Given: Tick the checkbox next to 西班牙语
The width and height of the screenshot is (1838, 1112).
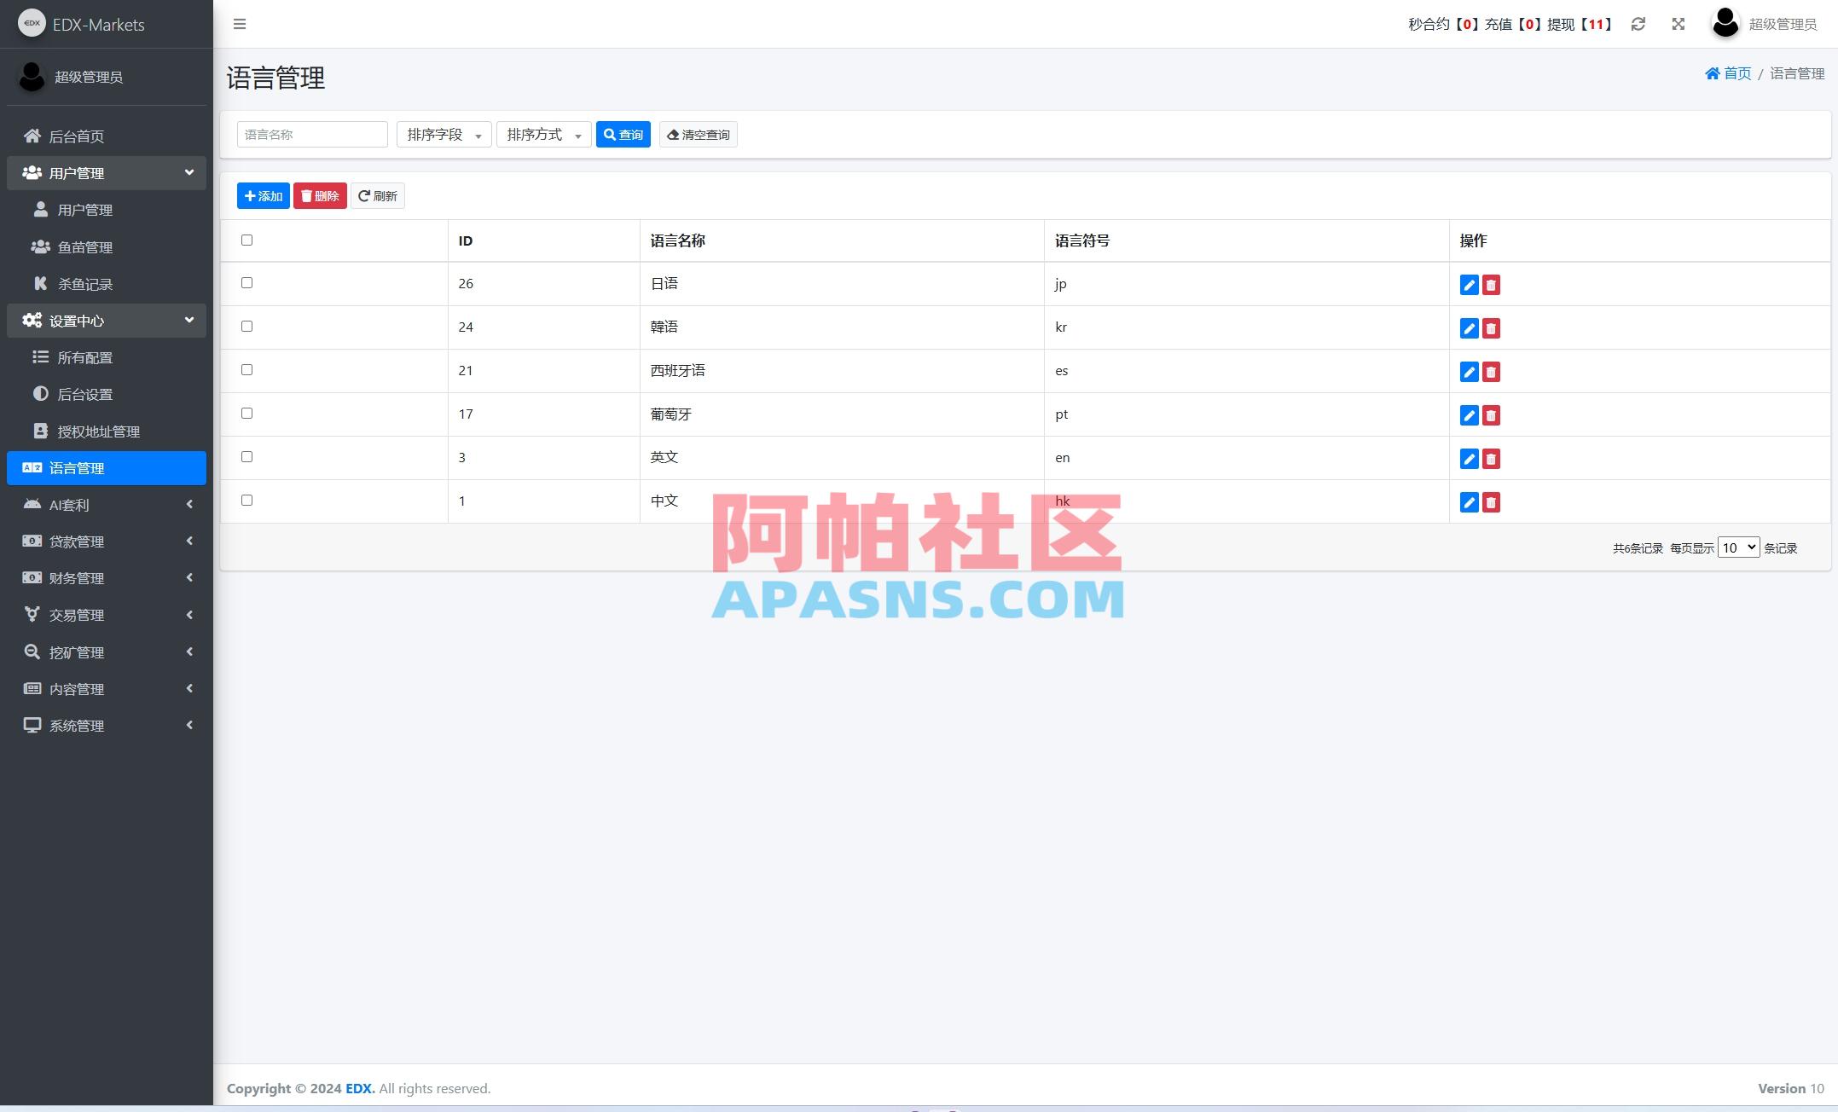Looking at the screenshot, I should (x=247, y=369).
